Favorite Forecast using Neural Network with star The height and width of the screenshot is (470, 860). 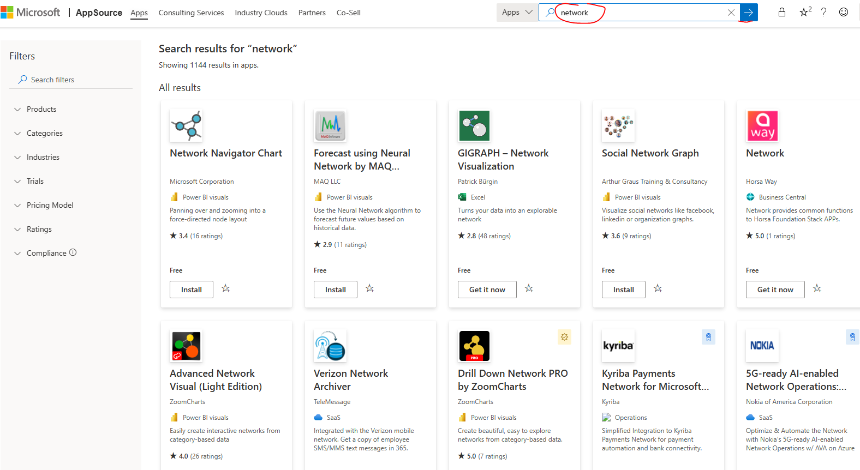(x=370, y=288)
